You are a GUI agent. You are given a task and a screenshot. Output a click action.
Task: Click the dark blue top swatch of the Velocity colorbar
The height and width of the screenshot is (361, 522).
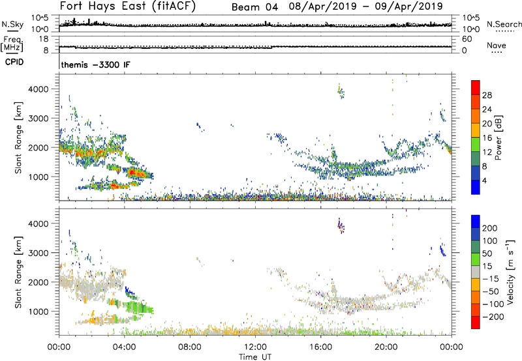coord(476,222)
